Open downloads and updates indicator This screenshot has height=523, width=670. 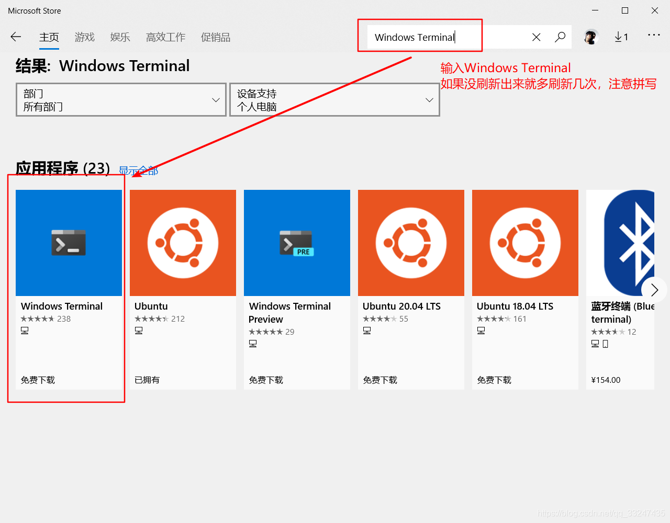(x=621, y=37)
